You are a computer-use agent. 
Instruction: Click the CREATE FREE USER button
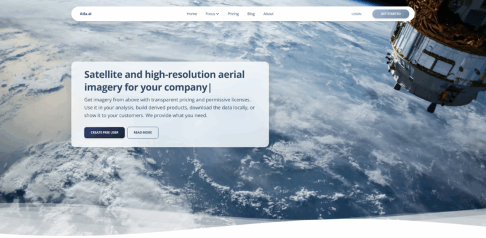click(104, 133)
